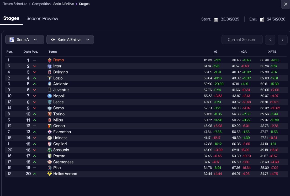Close the Stages panel

click(285, 4)
